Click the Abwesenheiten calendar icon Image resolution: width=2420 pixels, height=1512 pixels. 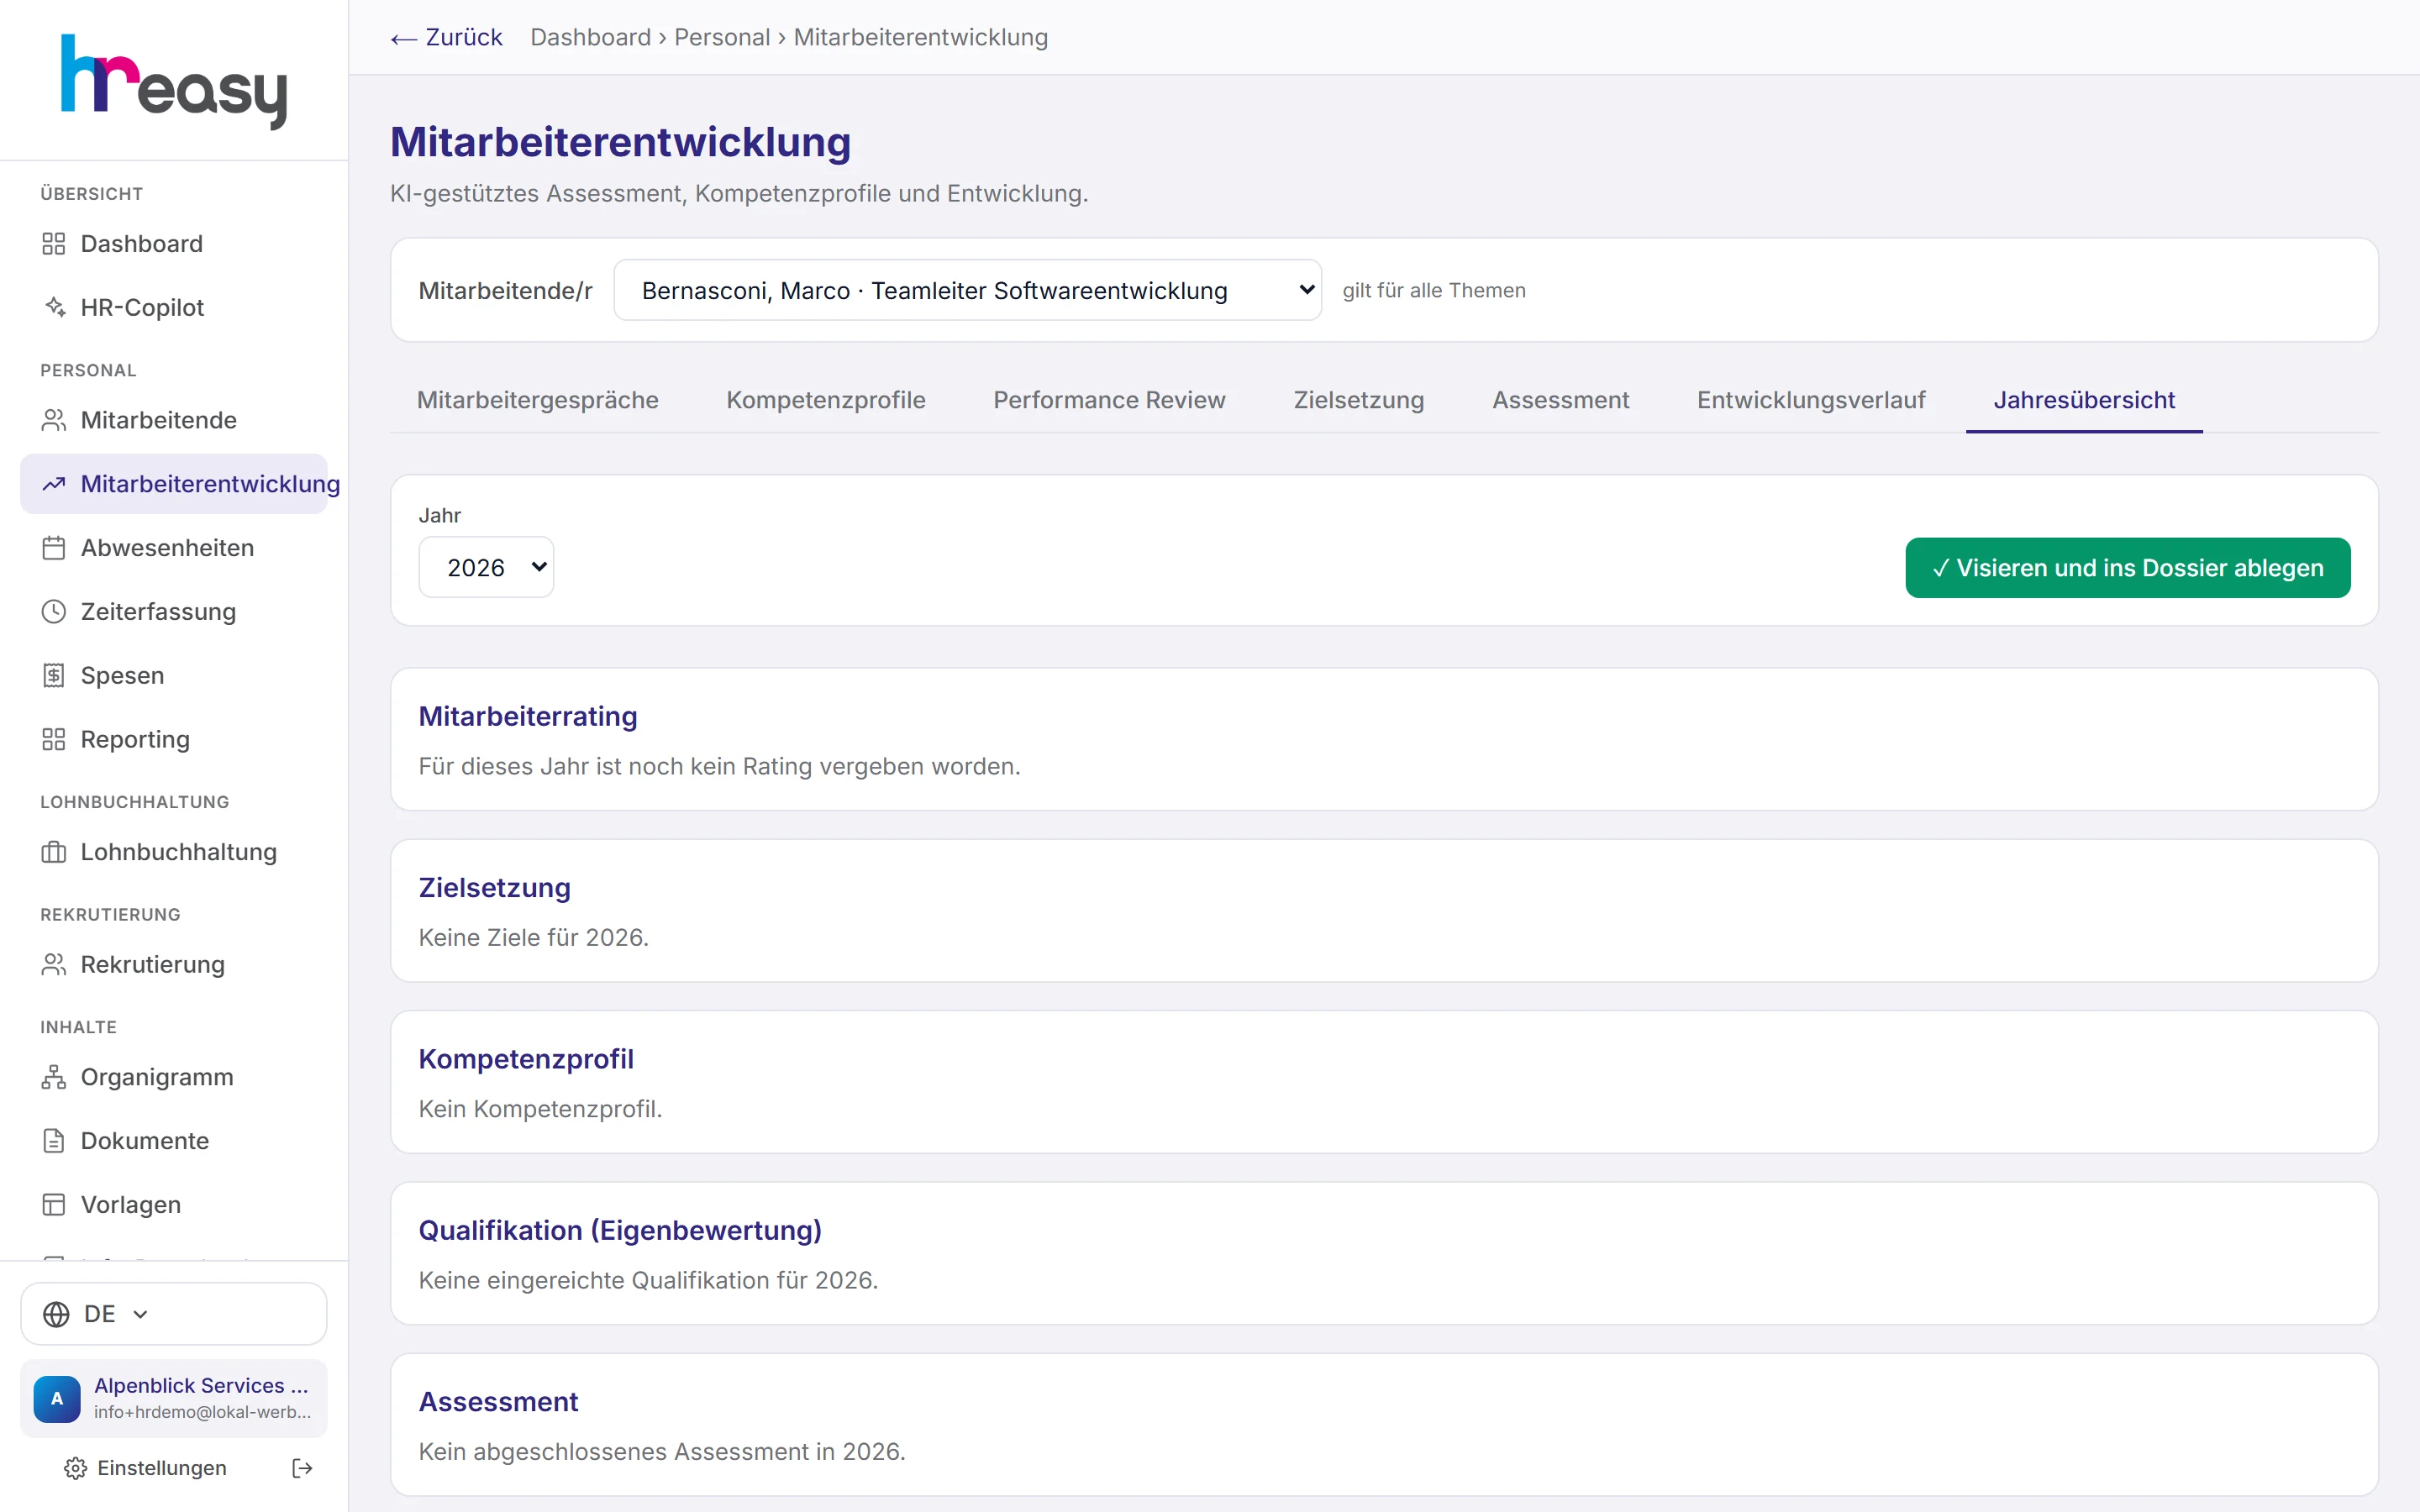(54, 548)
